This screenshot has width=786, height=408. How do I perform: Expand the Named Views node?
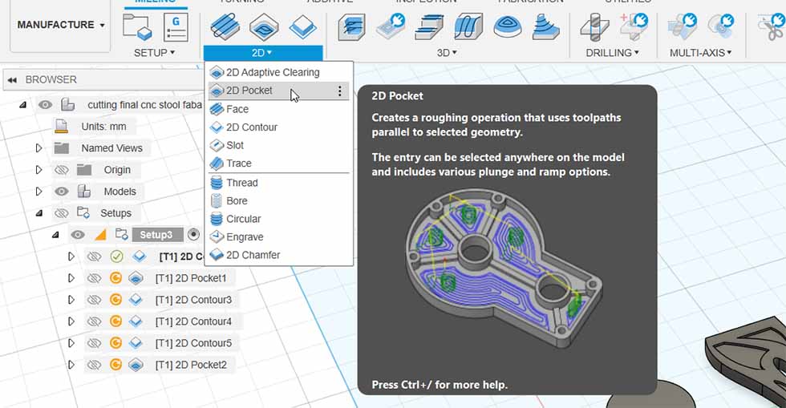pyautogui.click(x=38, y=147)
